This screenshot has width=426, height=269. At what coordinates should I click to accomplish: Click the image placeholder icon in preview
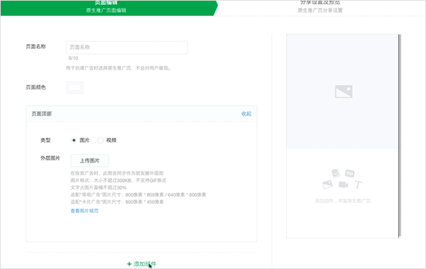(x=344, y=92)
